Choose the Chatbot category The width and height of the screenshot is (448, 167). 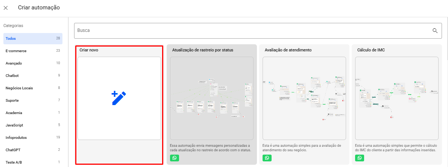(x=33, y=76)
